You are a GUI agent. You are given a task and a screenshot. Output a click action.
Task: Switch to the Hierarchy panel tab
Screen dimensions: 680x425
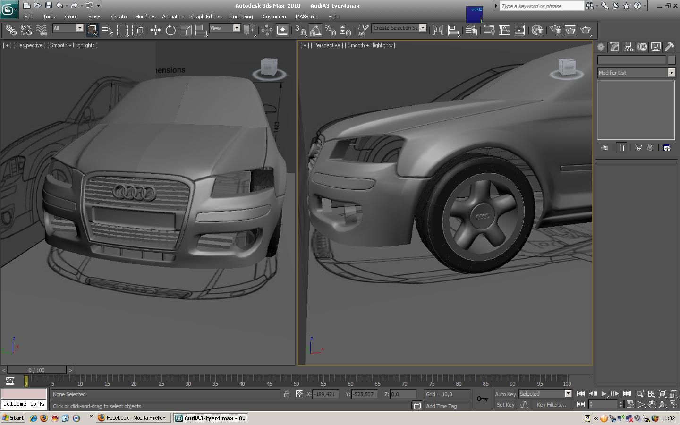pos(628,47)
